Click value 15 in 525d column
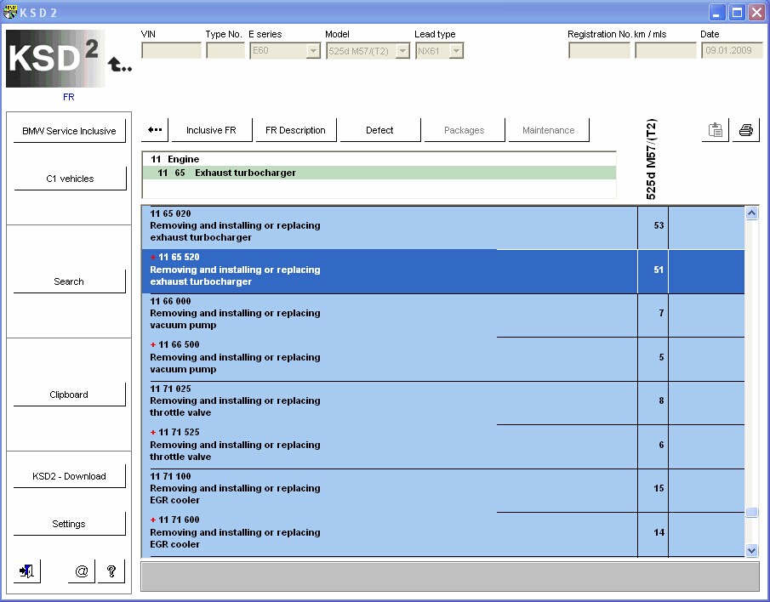 pyautogui.click(x=659, y=488)
